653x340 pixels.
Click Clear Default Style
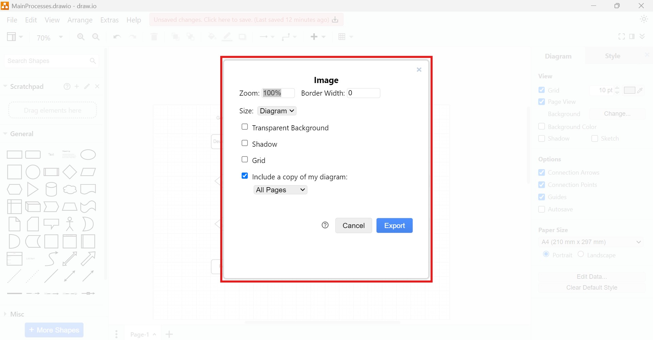tap(591, 287)
